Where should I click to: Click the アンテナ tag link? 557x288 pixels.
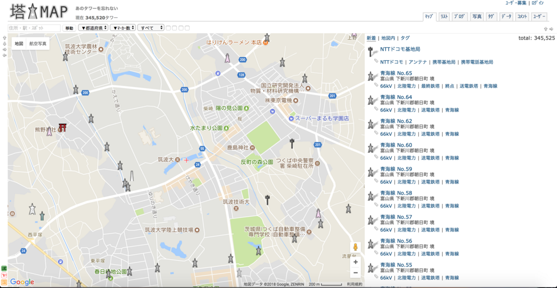click(x=417, y=62)
